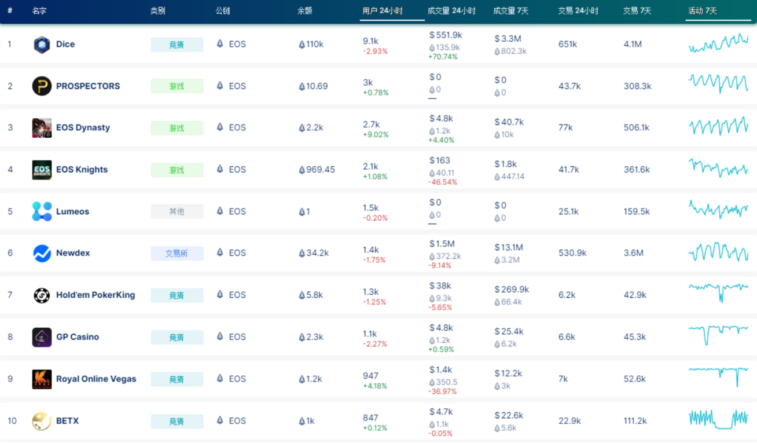Click the 969.45 balance for EOS Knights
Image resolution: width=757 pixels, height=443 pixels.
point(317,170)
